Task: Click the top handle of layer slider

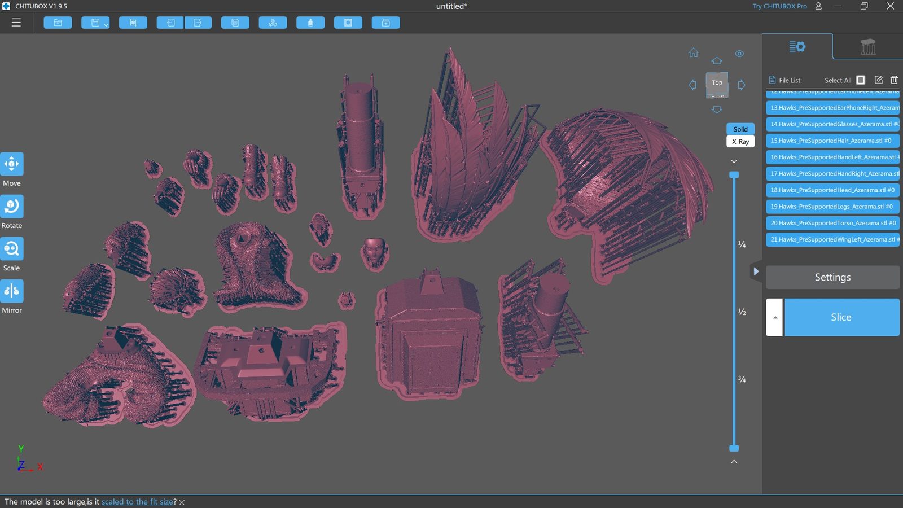Action: click(734, 175)
